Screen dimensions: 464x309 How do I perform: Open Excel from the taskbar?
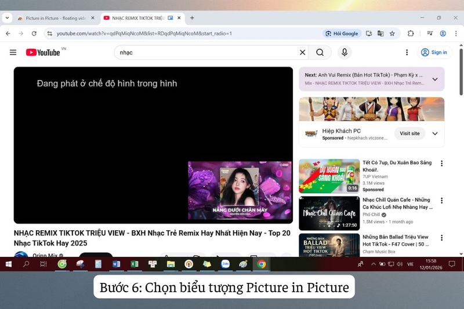point(135,264)
